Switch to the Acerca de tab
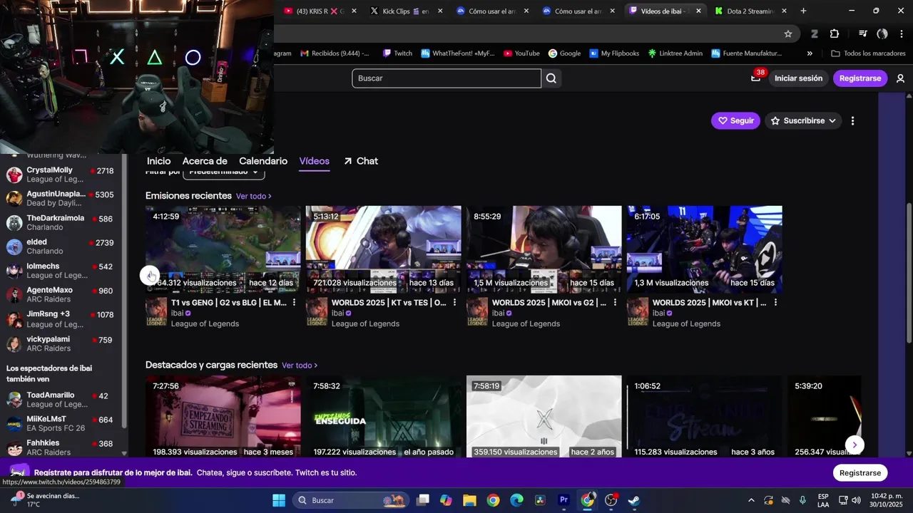The width and height of the screenshot is (913, 513). 205,161
